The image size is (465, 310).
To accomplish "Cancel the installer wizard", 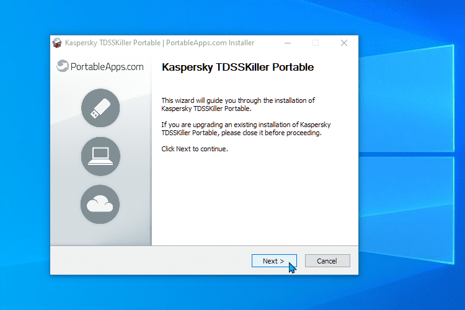I will pos(327,261).
